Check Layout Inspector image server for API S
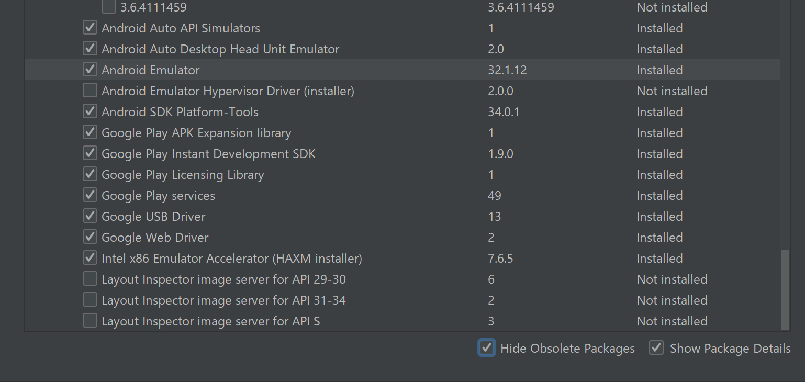Screen dimensions: 805x382 [90, 321]
